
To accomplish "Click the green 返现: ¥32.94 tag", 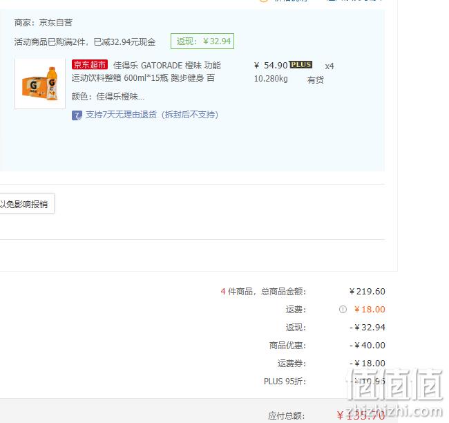I will click(202, 41).
